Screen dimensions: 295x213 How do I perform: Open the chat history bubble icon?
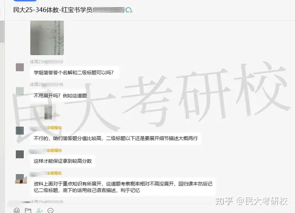(x=50, y=211)
